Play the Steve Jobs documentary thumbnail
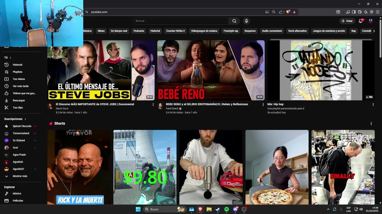This screenshot has height=214, width=382. (x=101, y=70)
